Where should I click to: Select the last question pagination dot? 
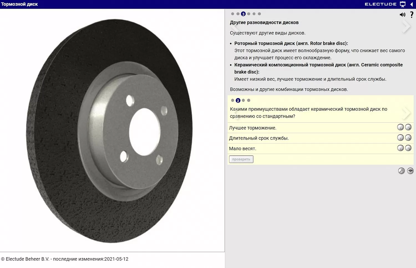249,100
